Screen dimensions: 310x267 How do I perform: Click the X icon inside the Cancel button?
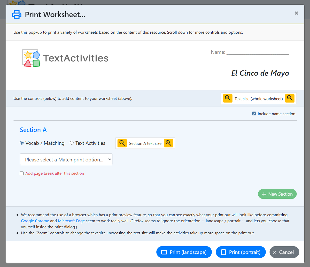click(x=275, y=252)
